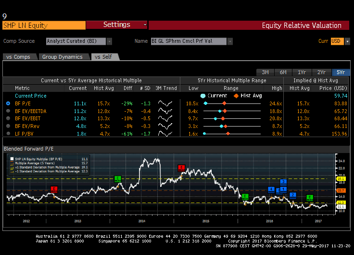Click the BF P/E metric name
The height and width of the screenshot is (255, 354).
23,103
